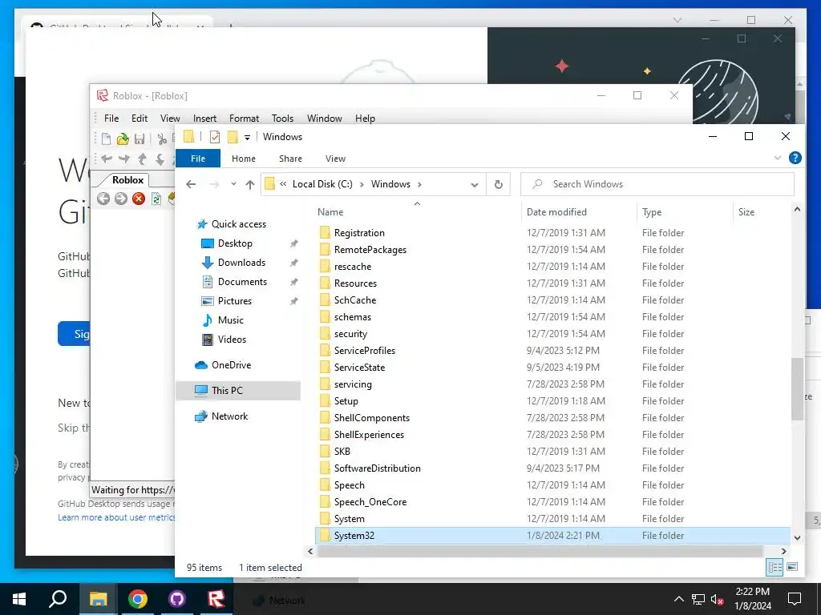The width and height of the screenshot is (821, 615).
Task: Select the Speech_OneCore folder
Action: [x=370, y=502]
